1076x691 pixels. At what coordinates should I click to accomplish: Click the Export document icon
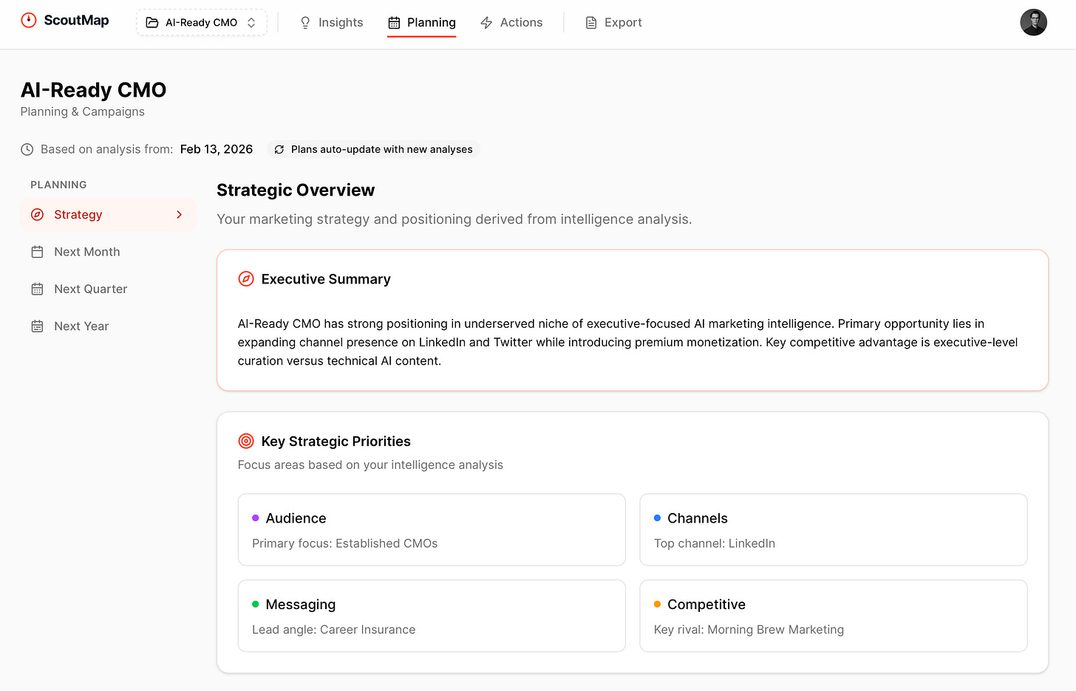(591, 23)
